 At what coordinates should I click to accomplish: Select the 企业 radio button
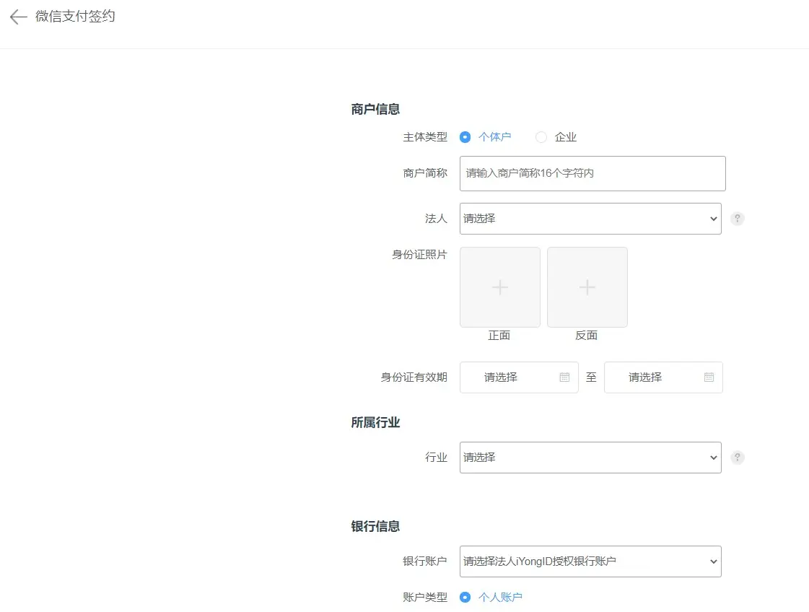coord(541,137)
